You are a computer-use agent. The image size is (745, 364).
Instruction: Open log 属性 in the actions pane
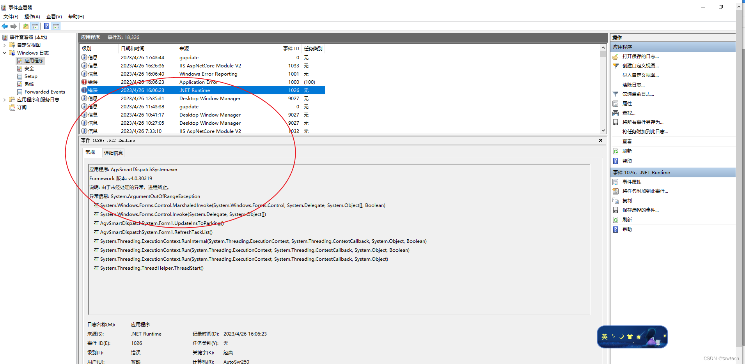(x=627, y=104)
